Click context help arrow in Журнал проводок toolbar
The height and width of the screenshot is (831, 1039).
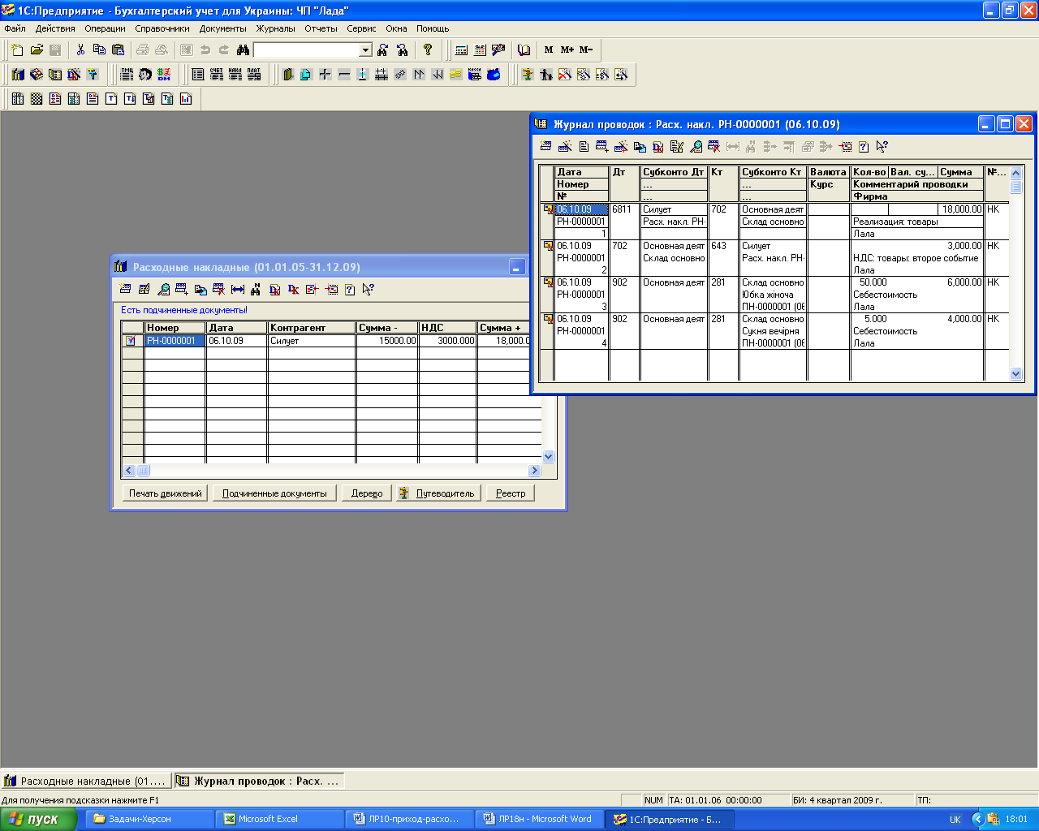tap(882, 147)
